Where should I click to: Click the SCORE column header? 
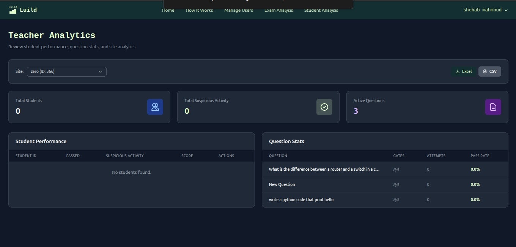(187, 156)
